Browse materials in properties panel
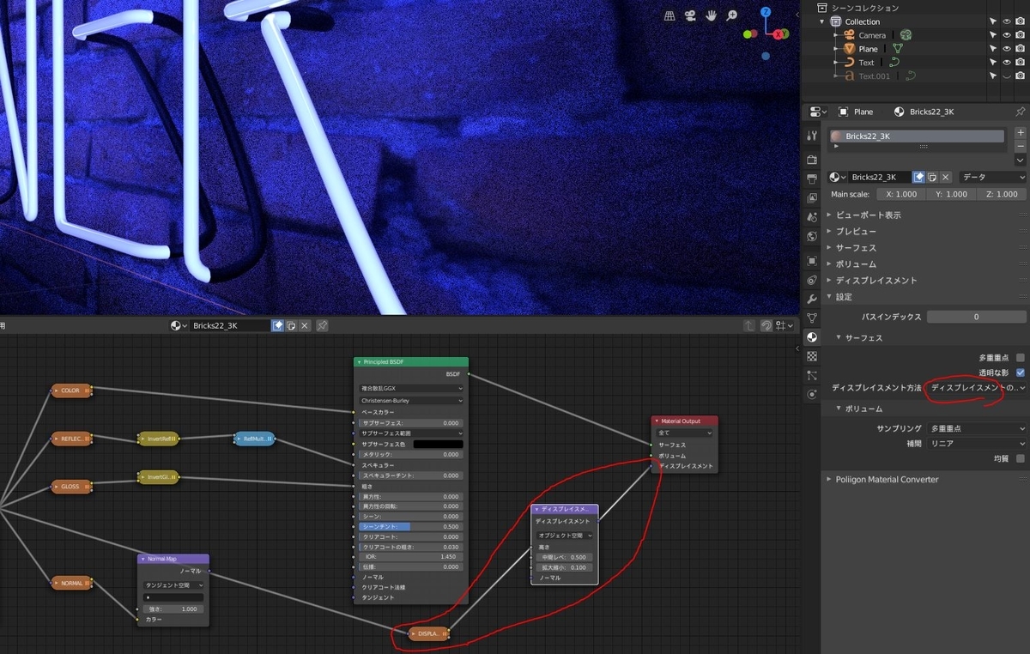This screenshot has height=654, width=1030. point(838,177)
